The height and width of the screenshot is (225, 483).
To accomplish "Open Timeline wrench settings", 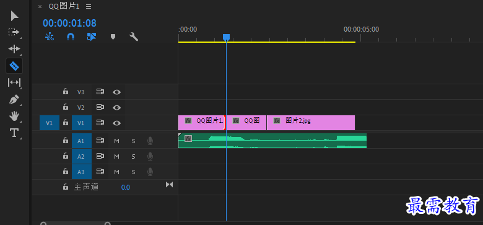I will tap(134, 37).
